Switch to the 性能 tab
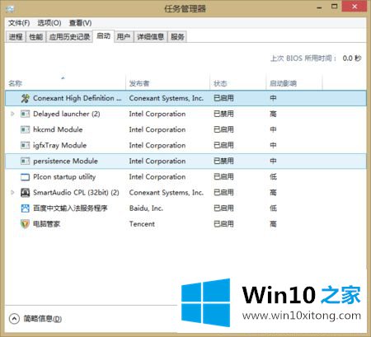This screenshot has height=337, width=371. pyautogui.click(x=36, y=37)
